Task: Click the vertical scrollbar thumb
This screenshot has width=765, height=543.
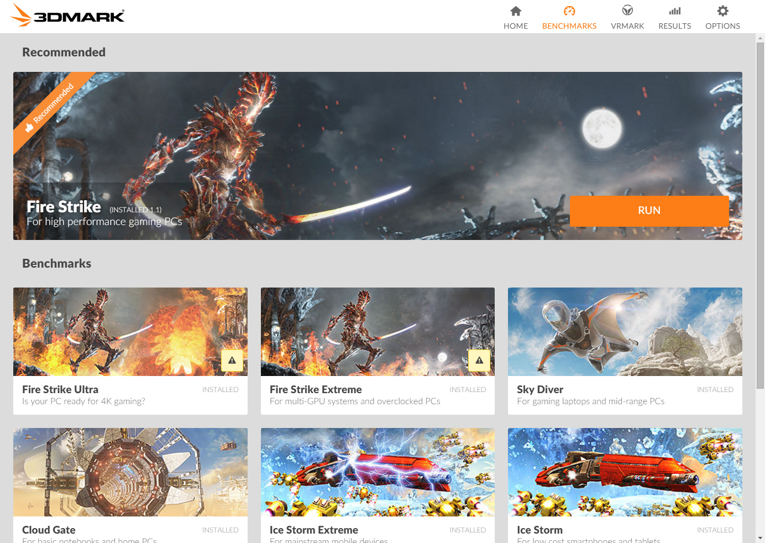Action: [761, 216]
